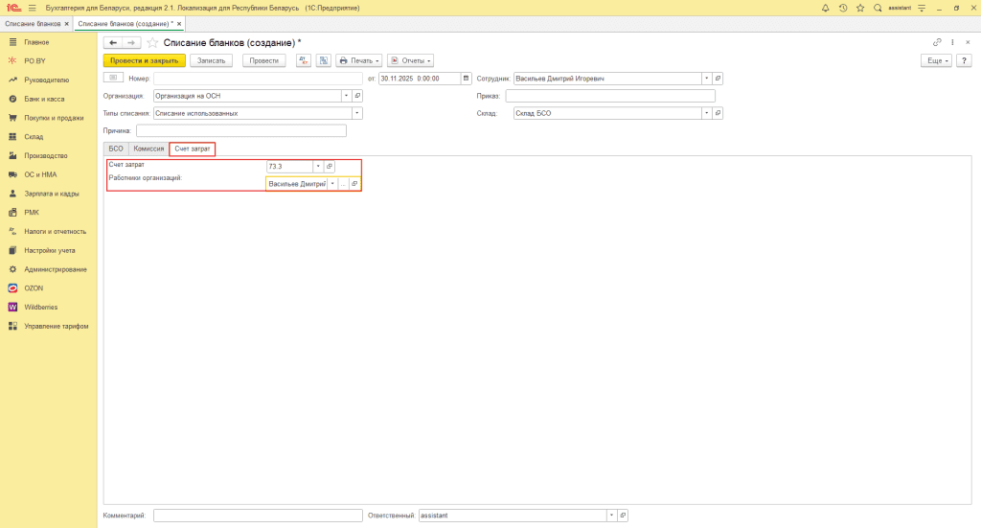The image size is (981, 528).
Task: Open the Печать dropdown menu
Action: point(359,60)
